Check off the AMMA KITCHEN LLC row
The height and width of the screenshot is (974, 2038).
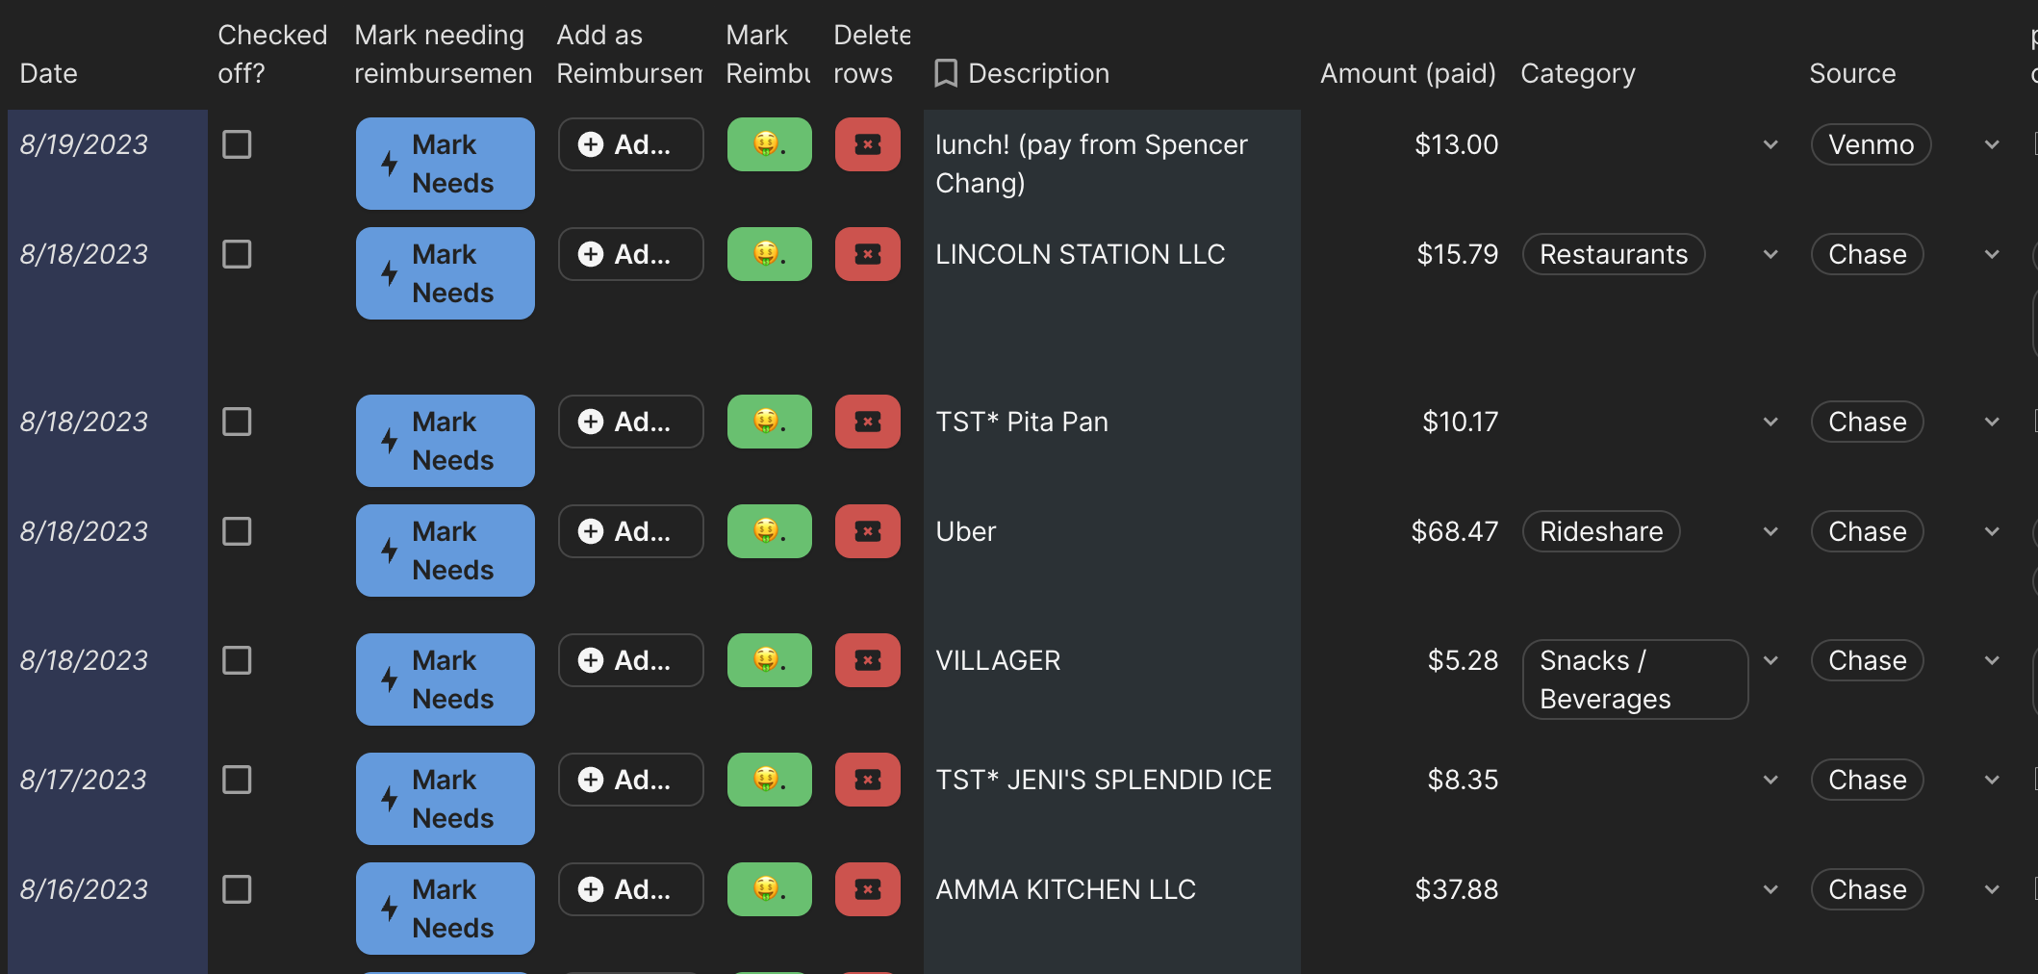tap(237, 889)
